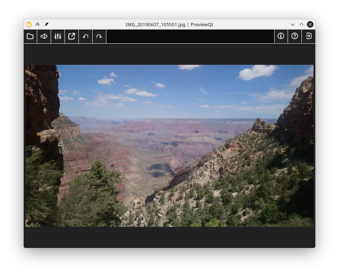This screenshot has width=339, height=276.
Task: Click the quit/exit PreviewQt icon
Action: tap(308, 36)
